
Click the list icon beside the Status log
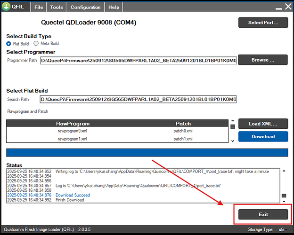284,196
